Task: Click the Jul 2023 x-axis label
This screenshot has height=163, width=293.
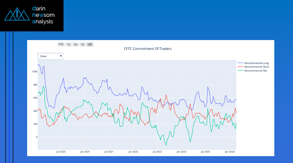Action: tap(205, 152)
